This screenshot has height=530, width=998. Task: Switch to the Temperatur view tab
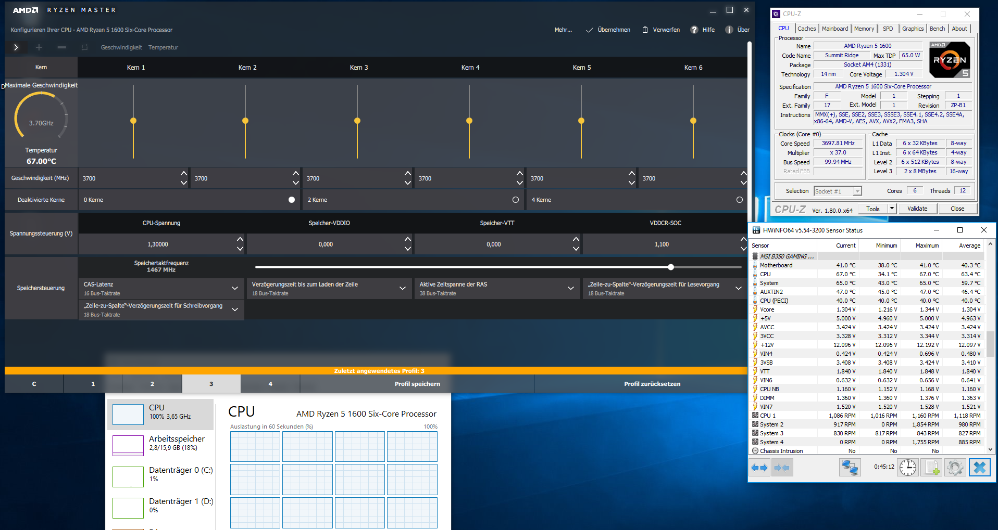pos(163,47)
